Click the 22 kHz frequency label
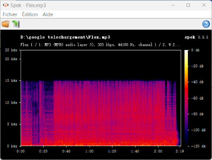Image resolution: width=212 pixels, height=160 pixels. (11, 50)
